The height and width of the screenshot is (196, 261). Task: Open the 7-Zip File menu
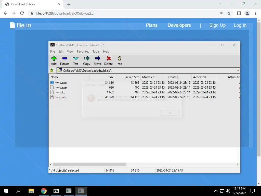(53, 52)
